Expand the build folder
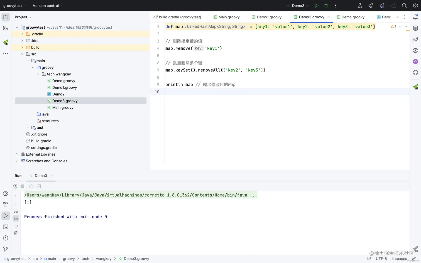The height and width of the screenshot is (263, 421). pos(22,47)
